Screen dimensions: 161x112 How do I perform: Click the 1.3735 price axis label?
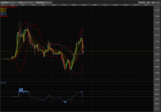[157, 10]
